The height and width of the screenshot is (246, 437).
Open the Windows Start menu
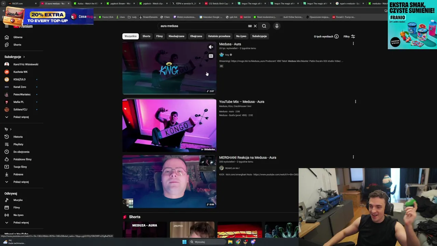pos(184,242)
